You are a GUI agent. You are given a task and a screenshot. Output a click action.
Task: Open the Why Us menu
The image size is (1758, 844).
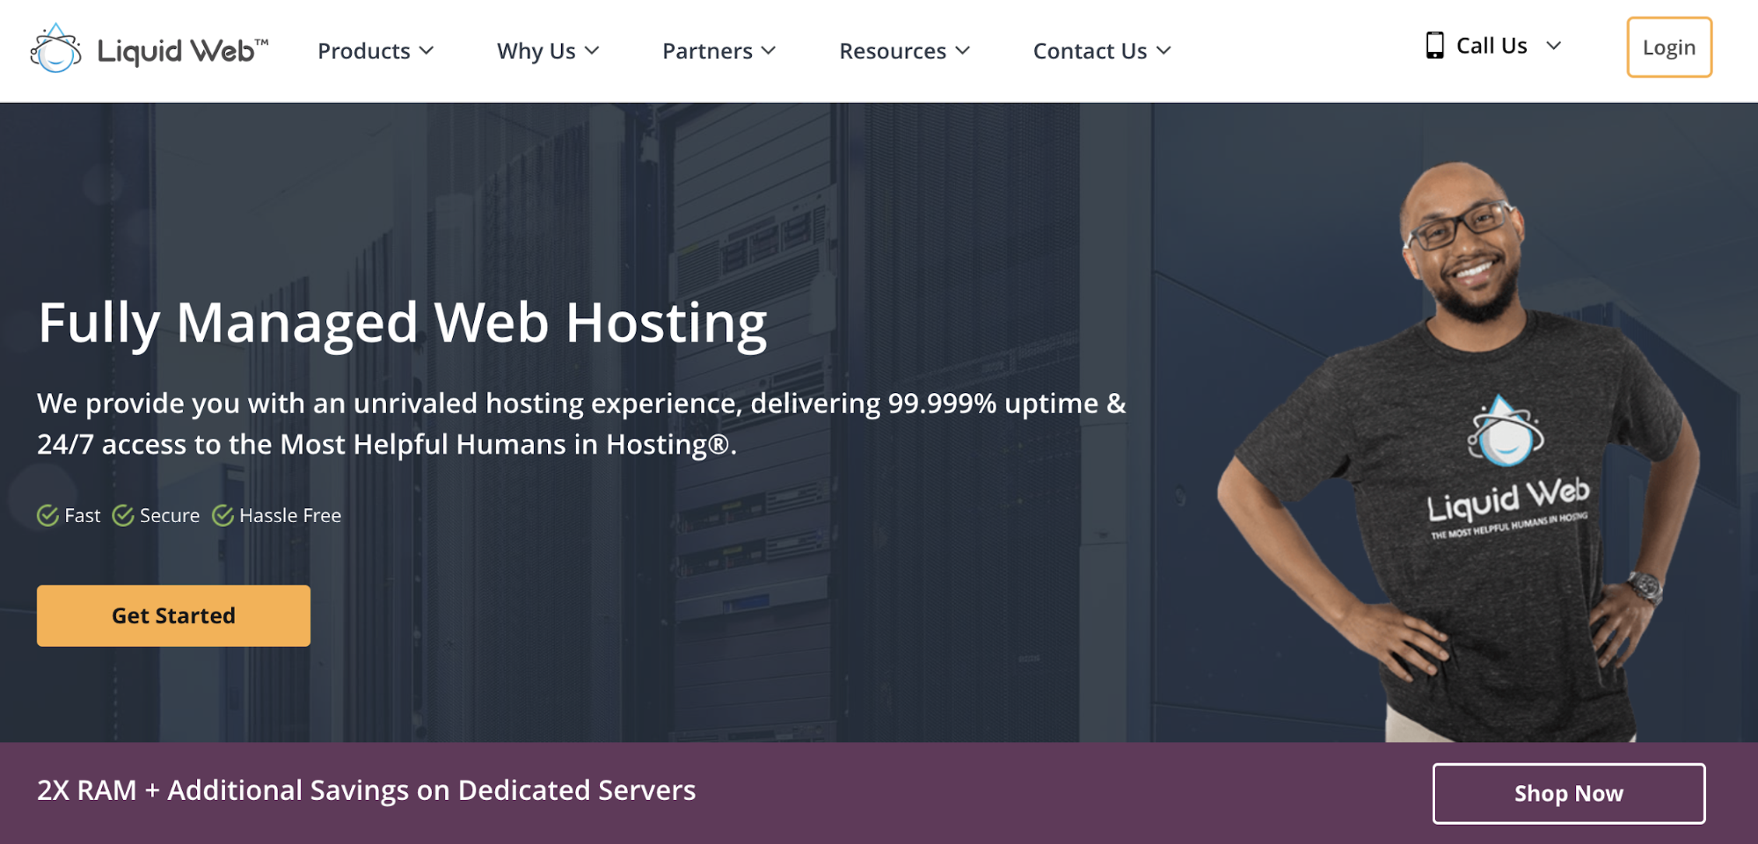[548, 51]
